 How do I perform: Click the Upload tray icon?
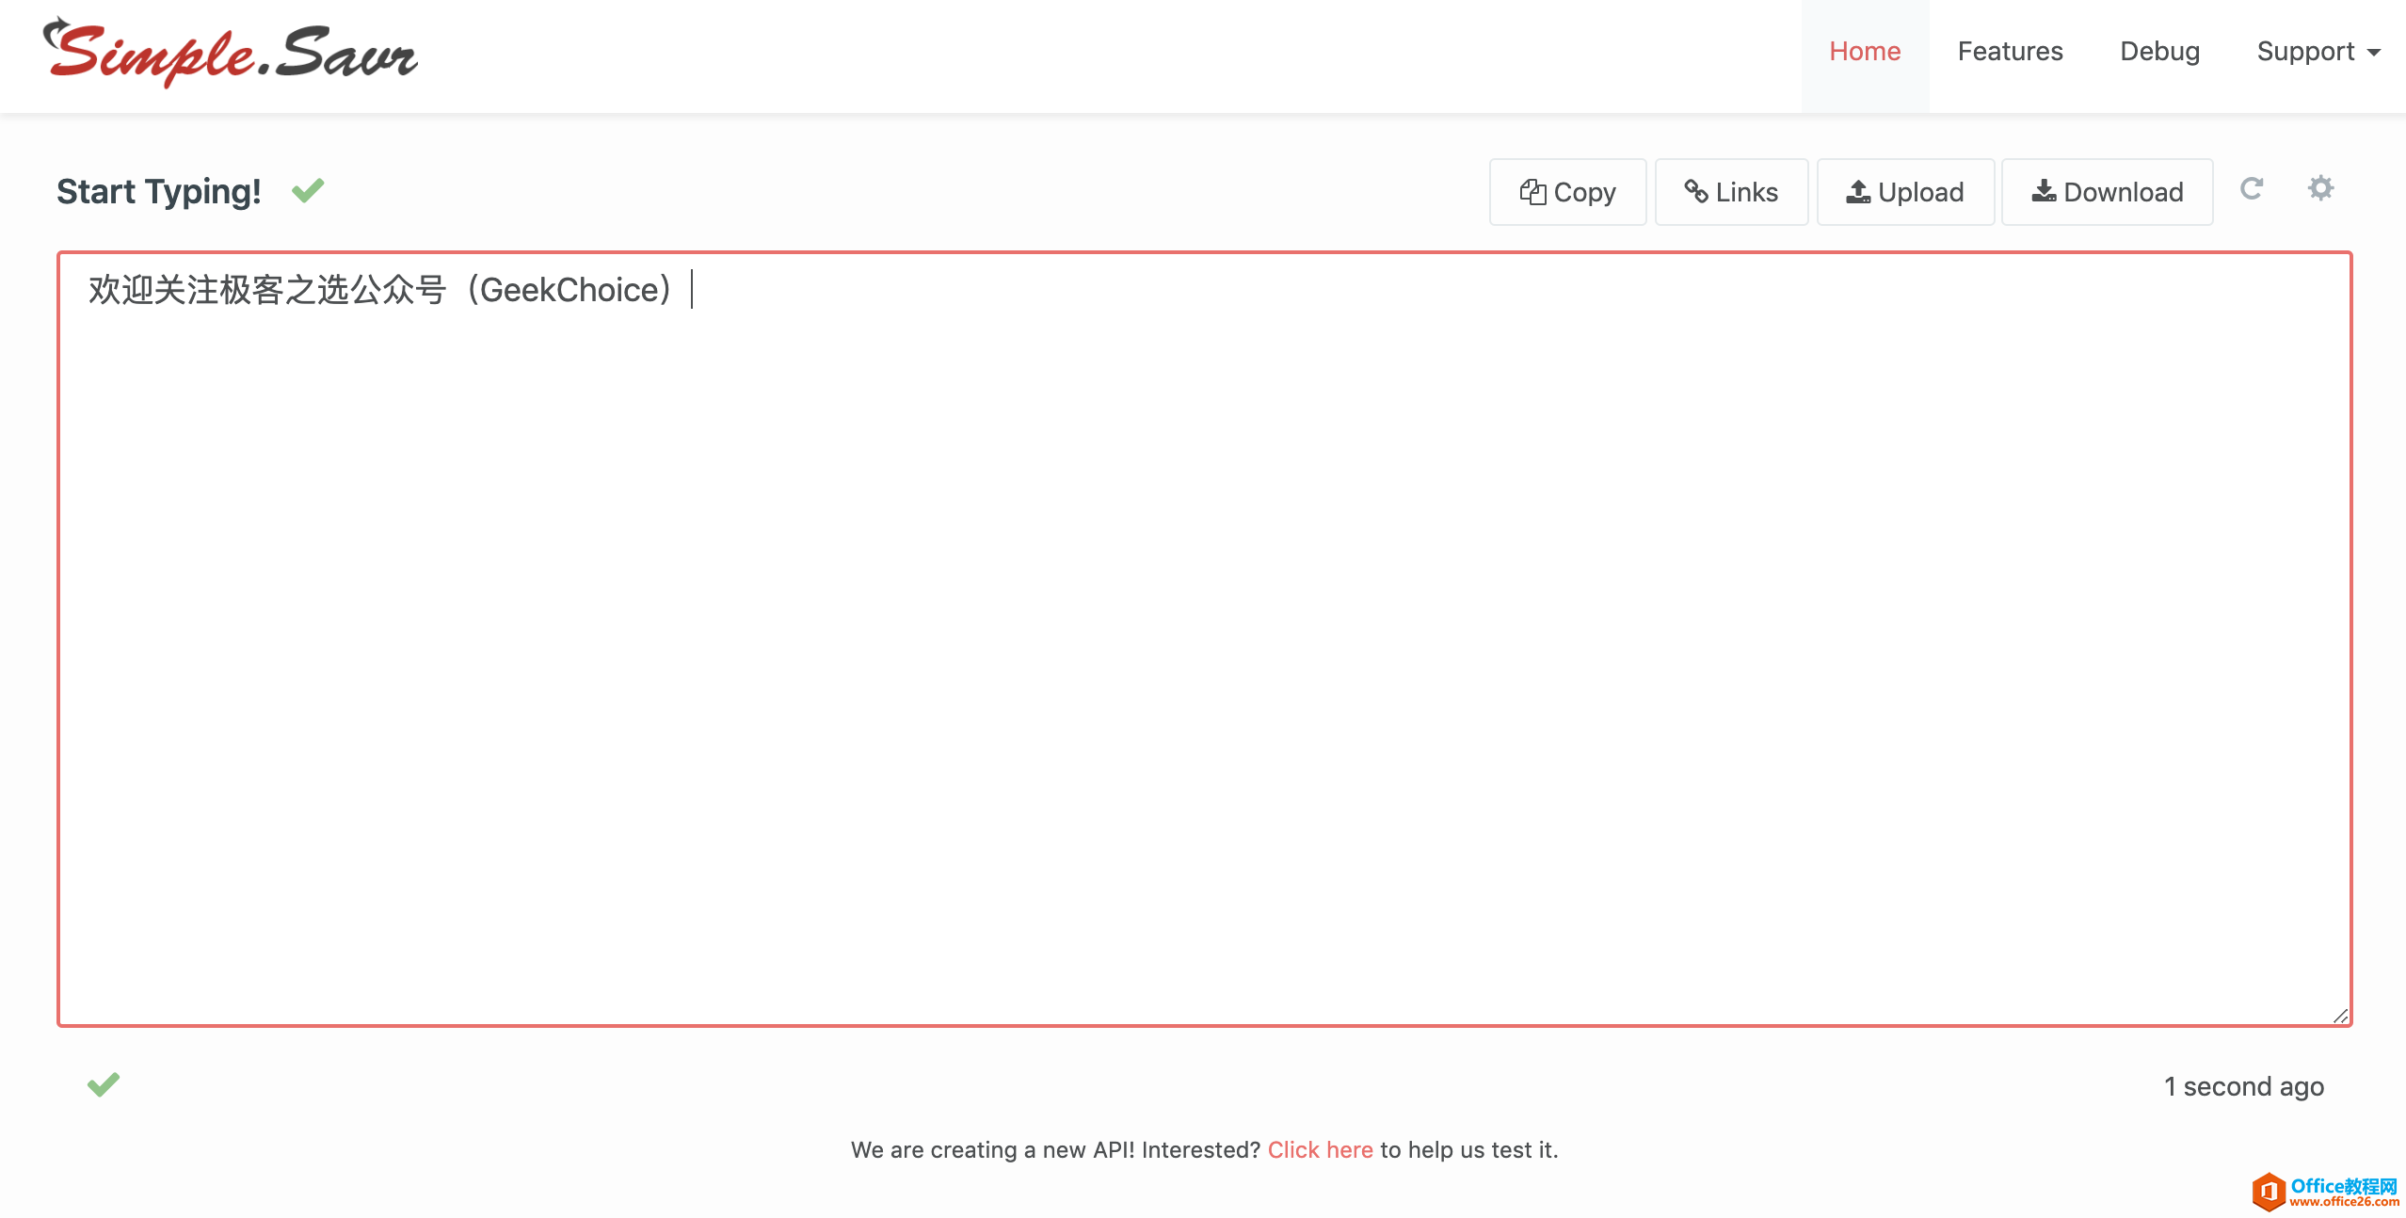pyautogui.click(x=1857, y=192)
